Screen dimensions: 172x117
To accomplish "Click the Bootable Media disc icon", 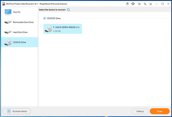I will point(9,111).
